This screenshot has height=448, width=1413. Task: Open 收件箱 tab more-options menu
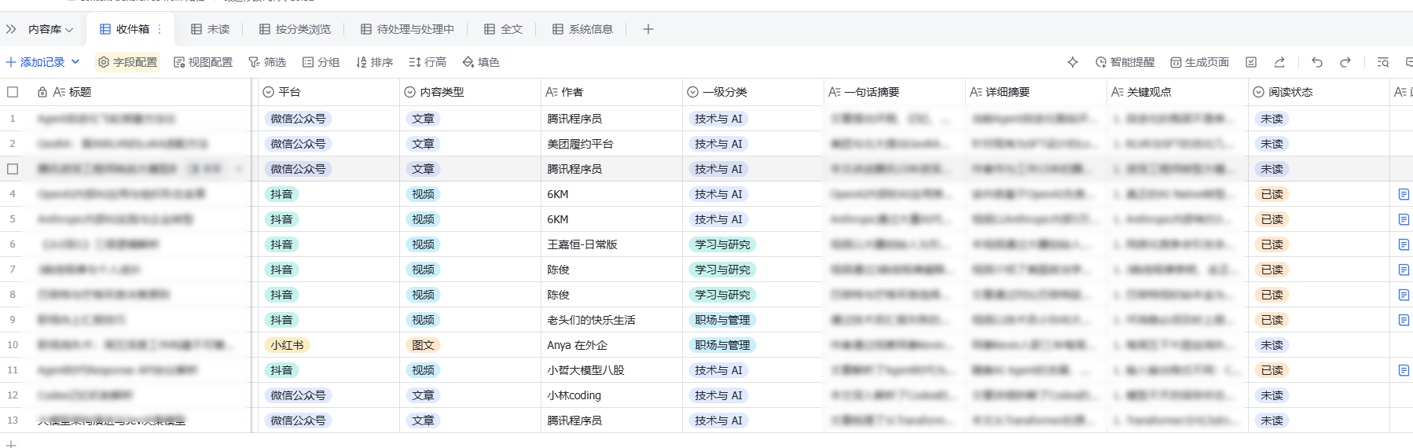[x=160, y=29]
